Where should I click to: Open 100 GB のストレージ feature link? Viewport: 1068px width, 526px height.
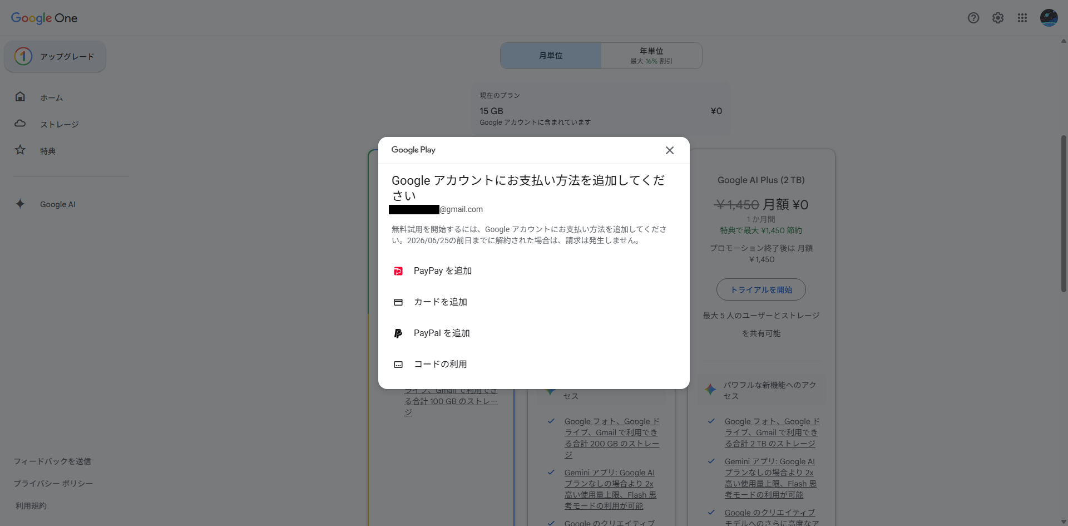(x=451, y=401)
